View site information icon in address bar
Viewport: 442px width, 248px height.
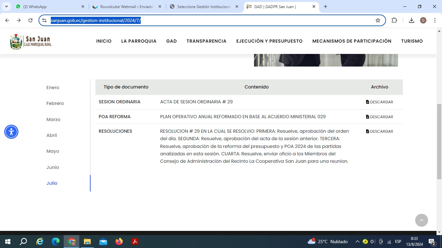(45, 20)
